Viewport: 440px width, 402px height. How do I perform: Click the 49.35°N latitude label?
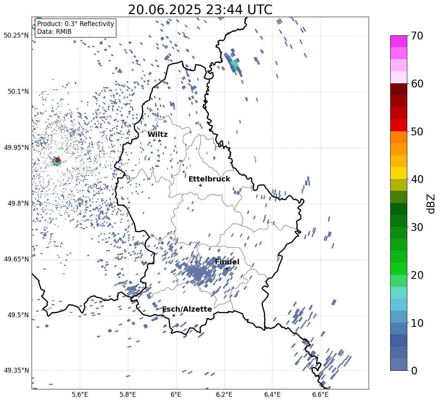coord(16,370)
